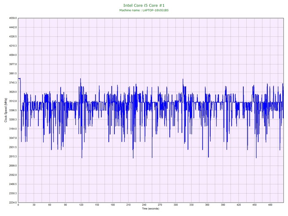Click the 3629.0 y-axis value
Viewport: 288px width, 216px height.
click(13, 92)
